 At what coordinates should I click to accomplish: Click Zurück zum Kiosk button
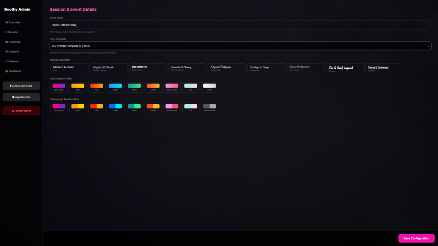21,86
